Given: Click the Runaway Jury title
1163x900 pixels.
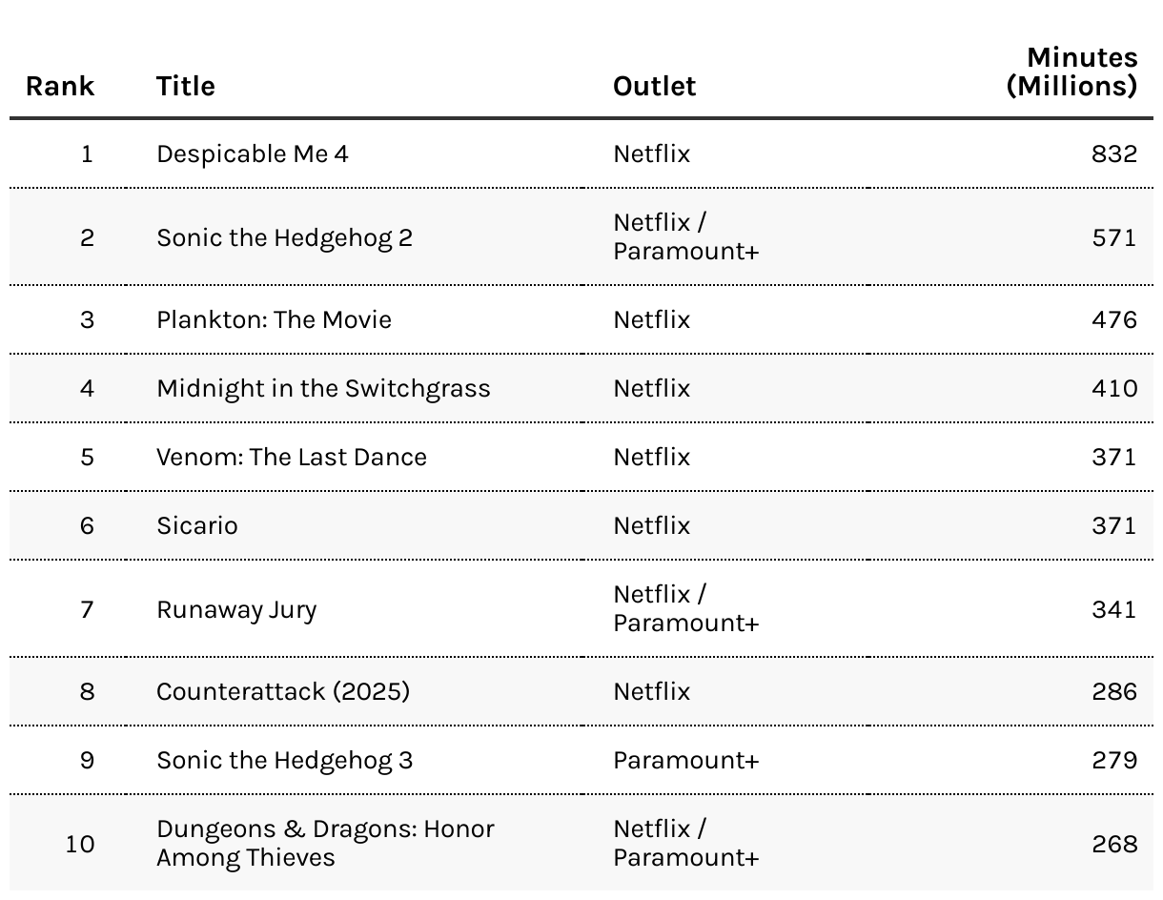Looking at the screenshot, I should 236,609.
